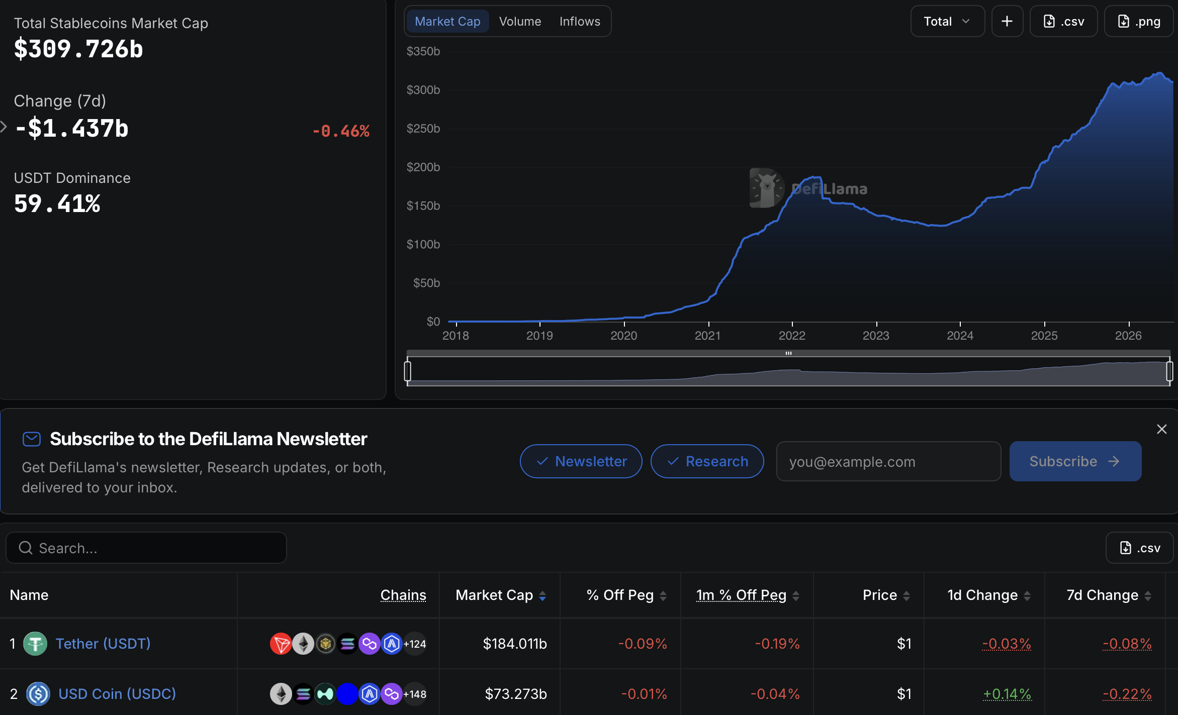Open the Total dropdown selector

(x=947, y=21)
